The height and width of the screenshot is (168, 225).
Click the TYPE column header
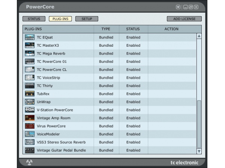106,29
